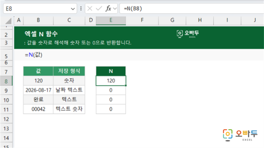The image size is (264, 148).
Task: Select column E header
Action: [111, 20]
